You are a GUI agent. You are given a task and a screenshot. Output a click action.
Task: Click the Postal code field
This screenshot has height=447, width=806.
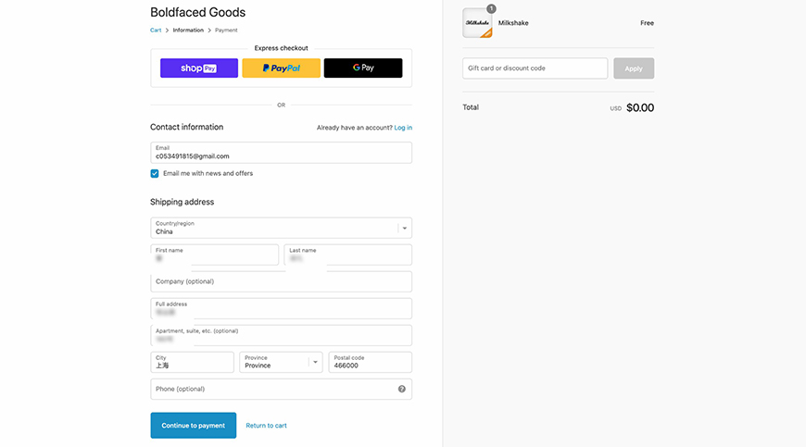(x=370, y=363)
